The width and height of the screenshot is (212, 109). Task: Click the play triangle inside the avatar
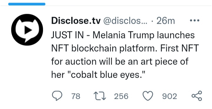click(28, 30)
